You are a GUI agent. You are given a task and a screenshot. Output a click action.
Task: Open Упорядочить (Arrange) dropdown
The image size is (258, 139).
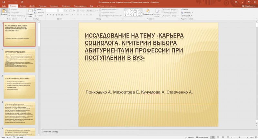(148, 13)
